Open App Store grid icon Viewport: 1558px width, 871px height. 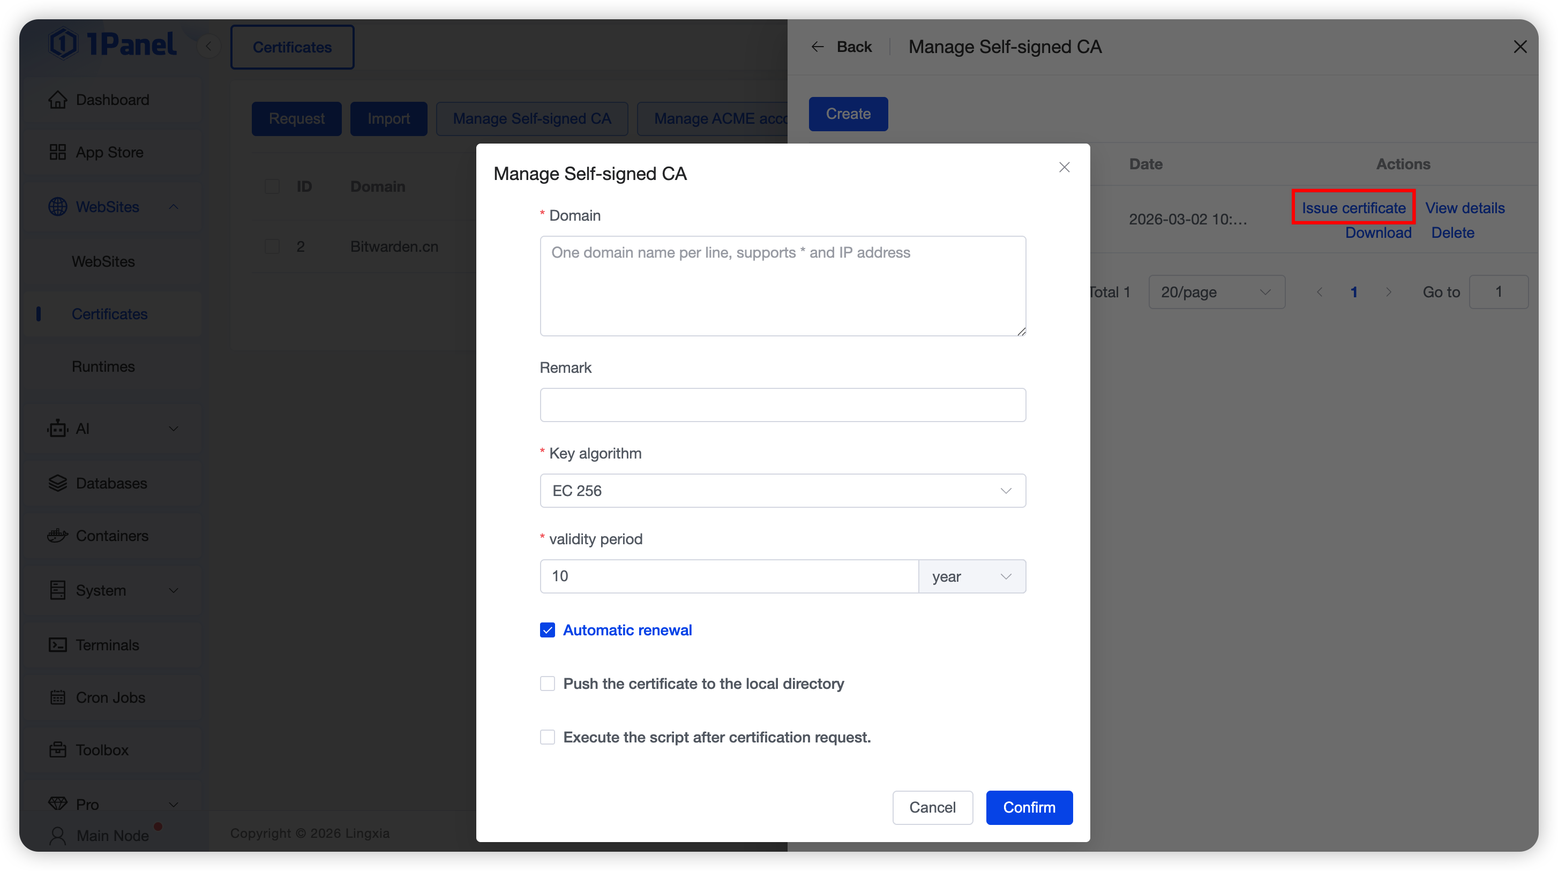click(57, 153)
